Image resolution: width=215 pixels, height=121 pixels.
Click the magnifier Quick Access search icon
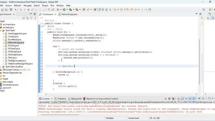204,10
